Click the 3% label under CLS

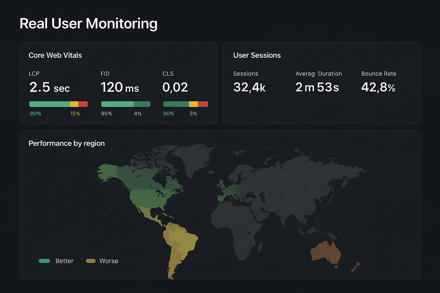click(193, 114)
